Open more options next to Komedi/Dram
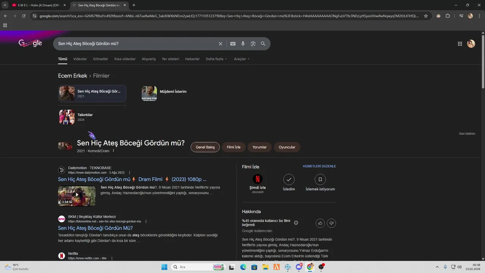 coord(113,151)
